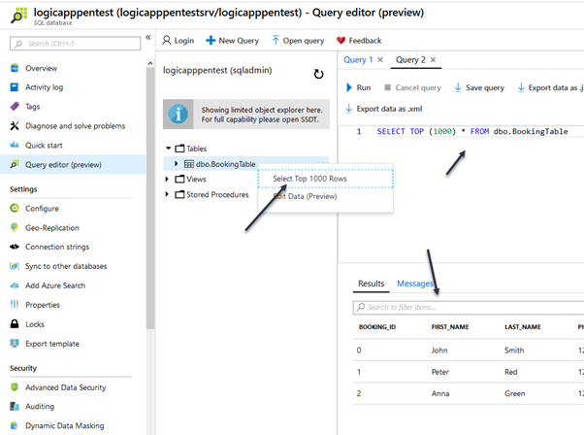Collapse the left sidebar using the chevron

148,39
